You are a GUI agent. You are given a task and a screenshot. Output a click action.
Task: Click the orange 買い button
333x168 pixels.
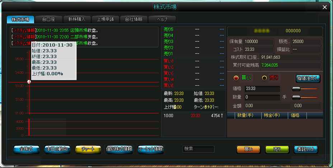click(248, 149)
